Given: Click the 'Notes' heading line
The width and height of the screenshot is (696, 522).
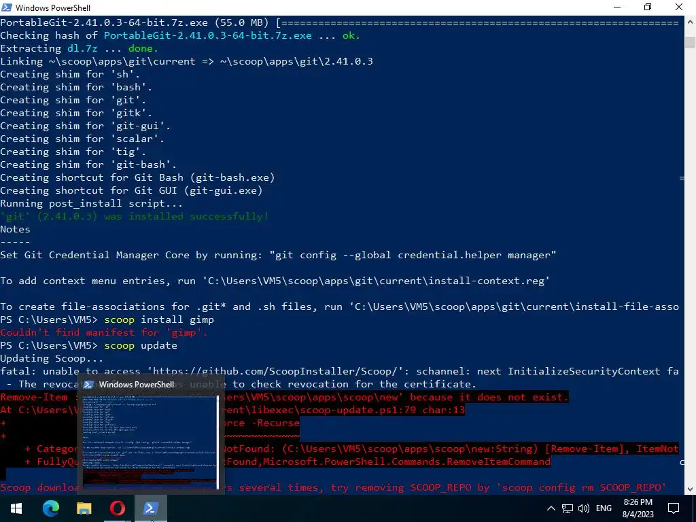Looking at the screenshot, I should point(15,229).
